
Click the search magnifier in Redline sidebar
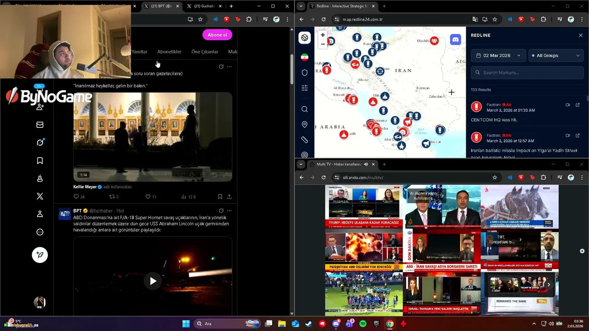(305, 109)
